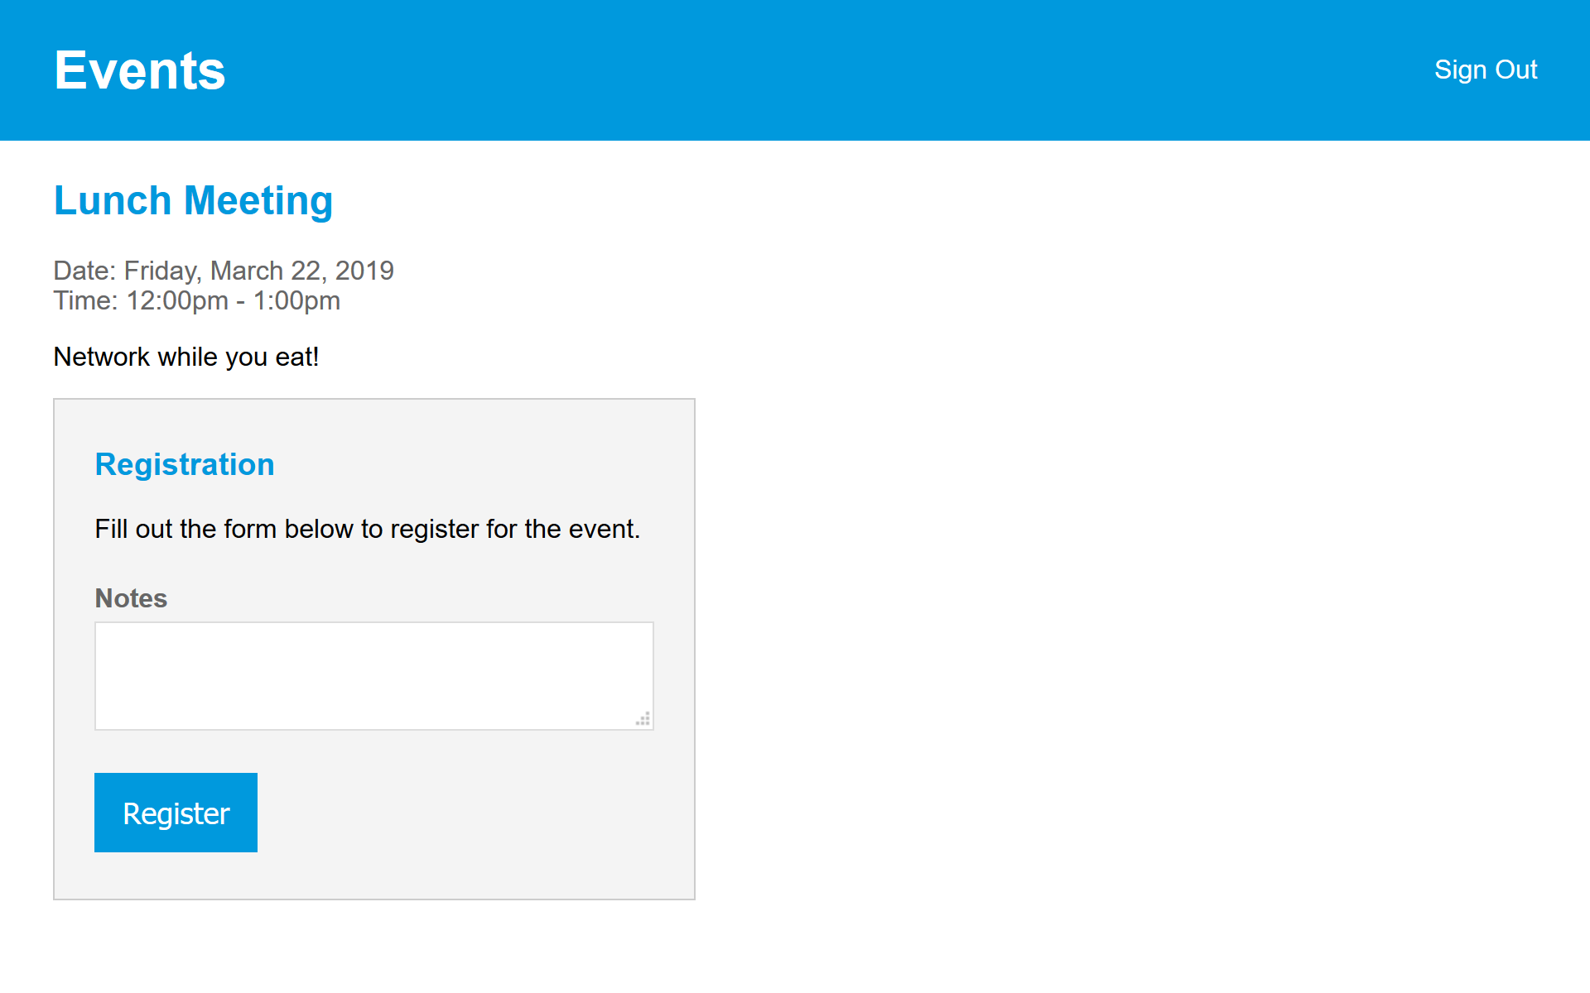1590x993 pixels.
Task: Click the "Time:" label text
Action: (x=85, y=300)
